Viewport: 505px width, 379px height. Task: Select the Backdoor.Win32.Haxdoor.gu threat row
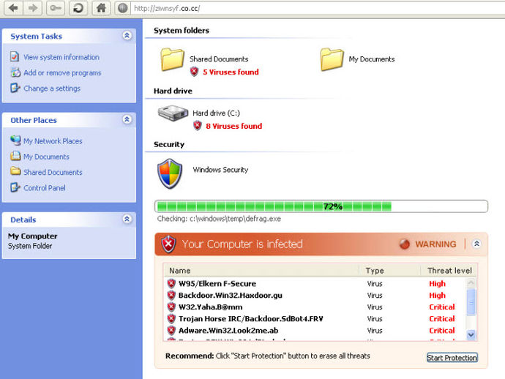[315, 296]
